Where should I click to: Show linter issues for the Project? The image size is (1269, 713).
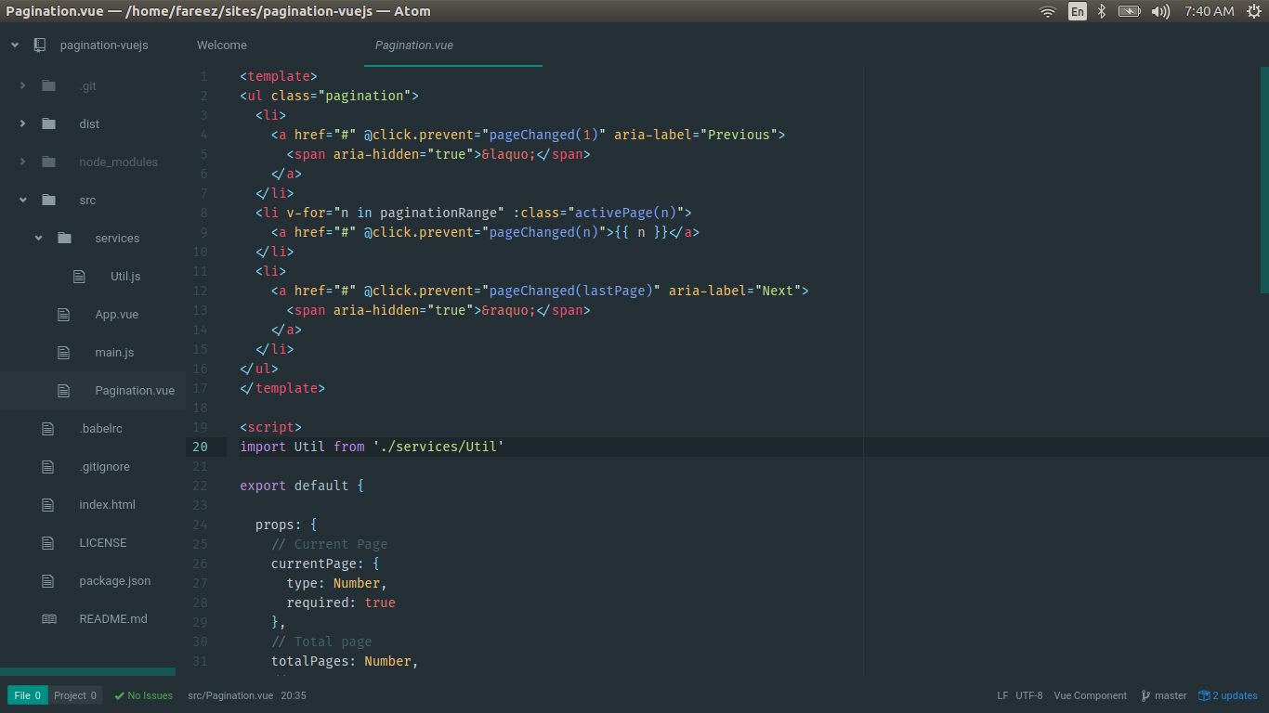(x=75, y=695)
